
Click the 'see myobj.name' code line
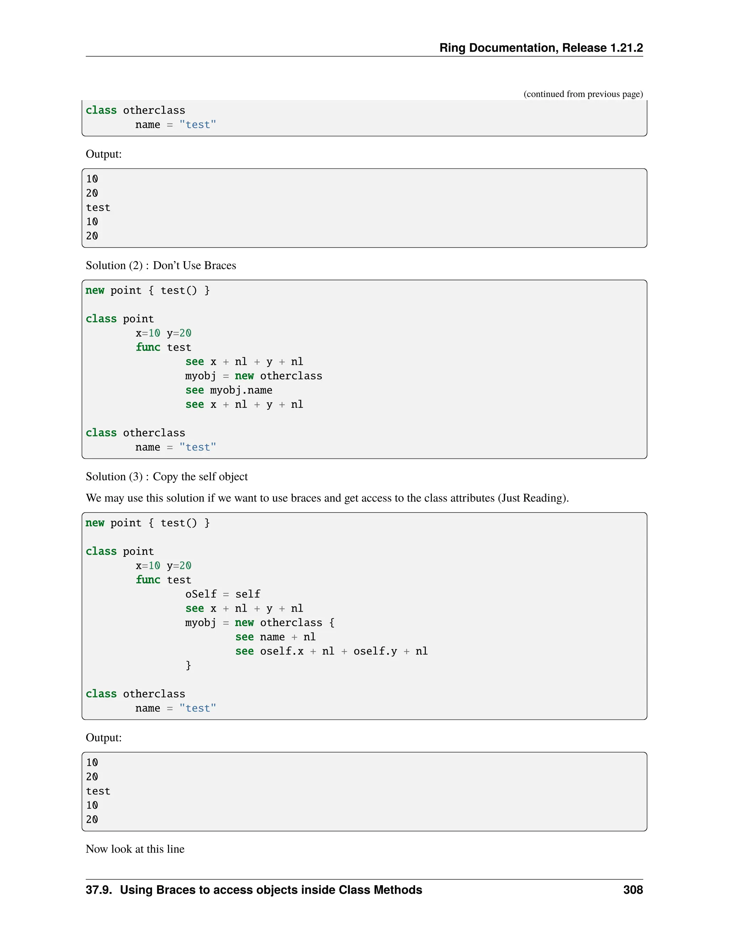click(229, 390)
